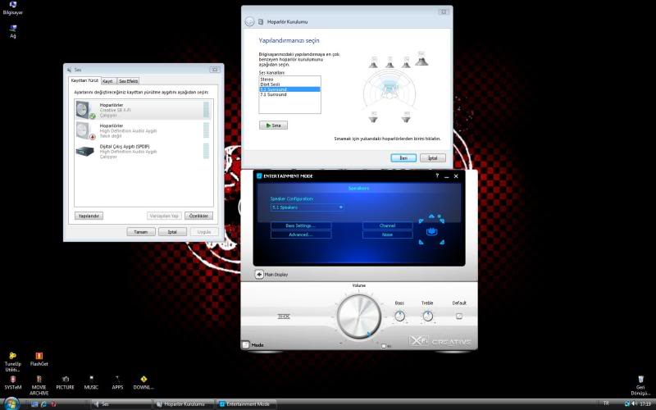The height and width of the screenshot is (410, 656).
Task: Click the THX logo icon
Action: (285, 317)
